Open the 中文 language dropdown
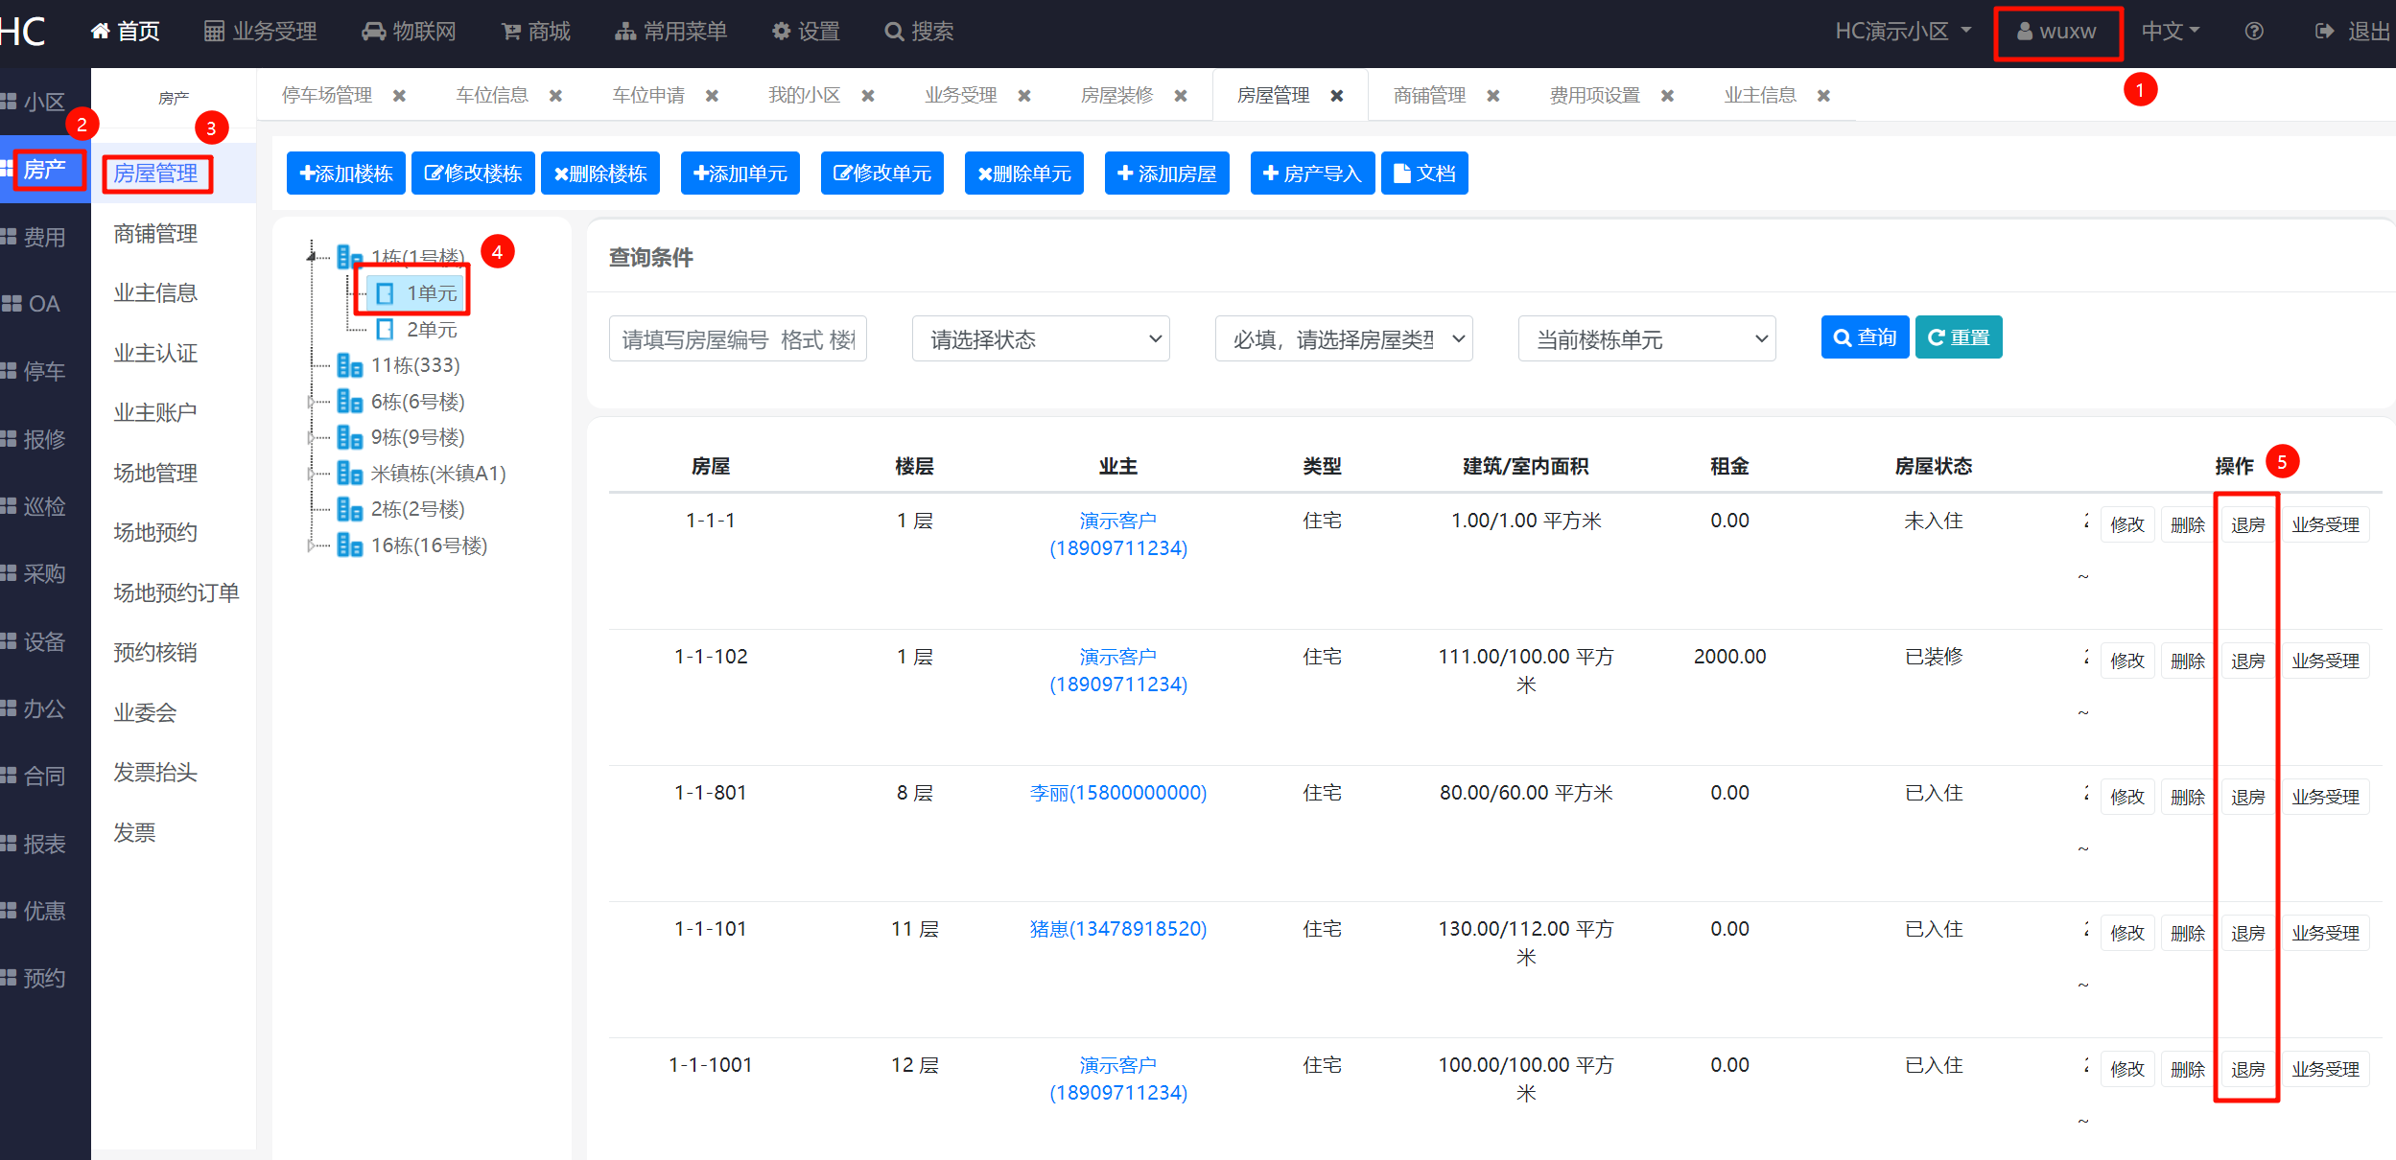This screenshot has width=2396, height=1160. [x=2171, y=32]
